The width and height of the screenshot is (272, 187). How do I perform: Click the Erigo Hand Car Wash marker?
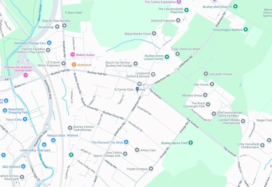(177, 54)
